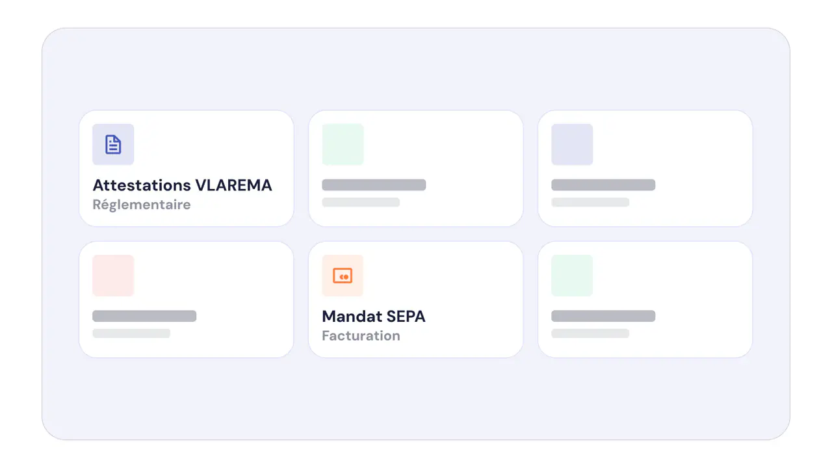Click light subtitle placeholder in card above Mandat SEPA
This screenshot has height=468, width=832.
click(x=361, y=202)
